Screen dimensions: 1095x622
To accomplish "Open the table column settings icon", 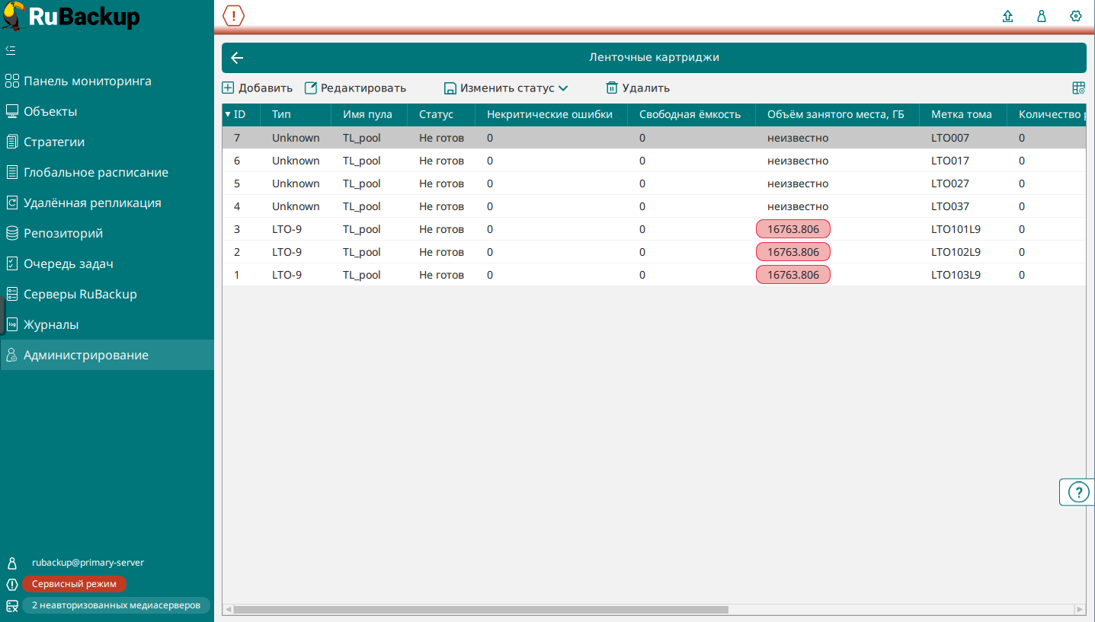I will [x=1078, y=88].
